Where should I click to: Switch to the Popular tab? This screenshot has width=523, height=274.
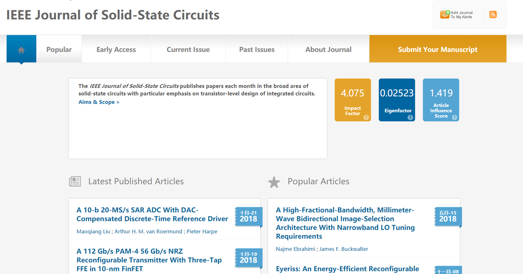[x=59, y=49]
